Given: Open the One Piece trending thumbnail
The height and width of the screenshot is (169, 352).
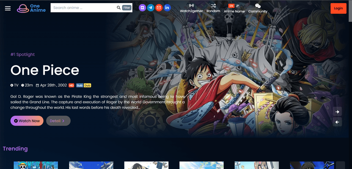Looking at the screenshot, I should (36, 165).
